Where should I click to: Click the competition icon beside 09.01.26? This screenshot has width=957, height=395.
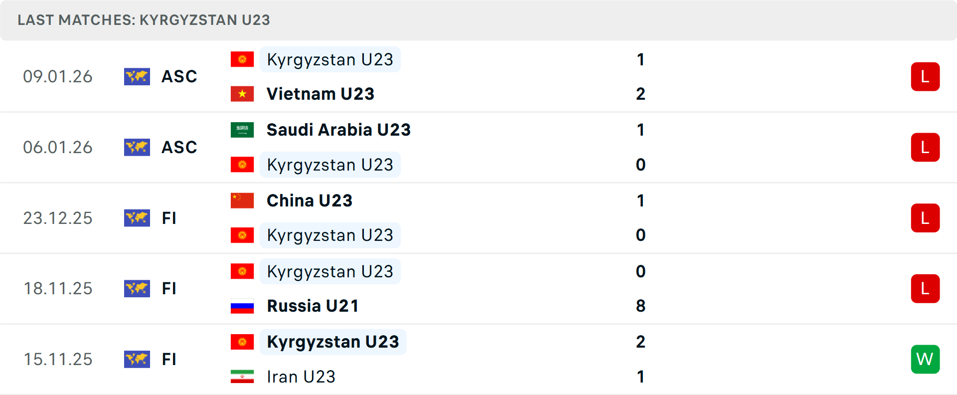[x=137, y=77]
